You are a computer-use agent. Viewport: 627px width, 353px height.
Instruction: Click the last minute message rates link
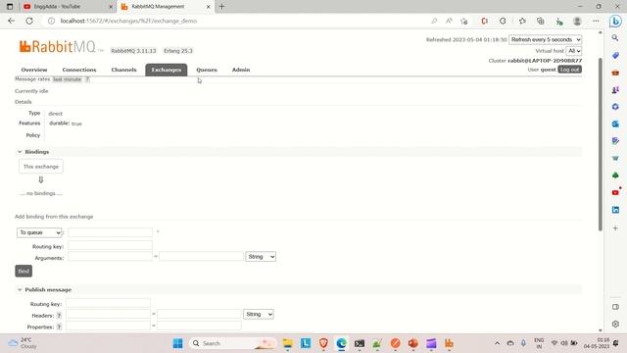click(68, 79)
